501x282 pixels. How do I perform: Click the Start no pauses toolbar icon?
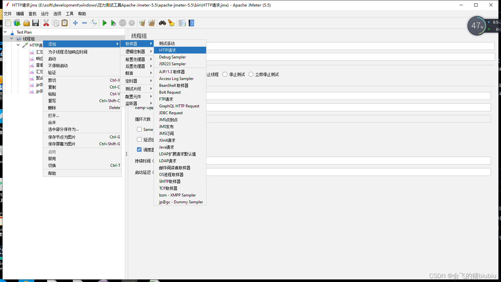[x=113, y=23]
